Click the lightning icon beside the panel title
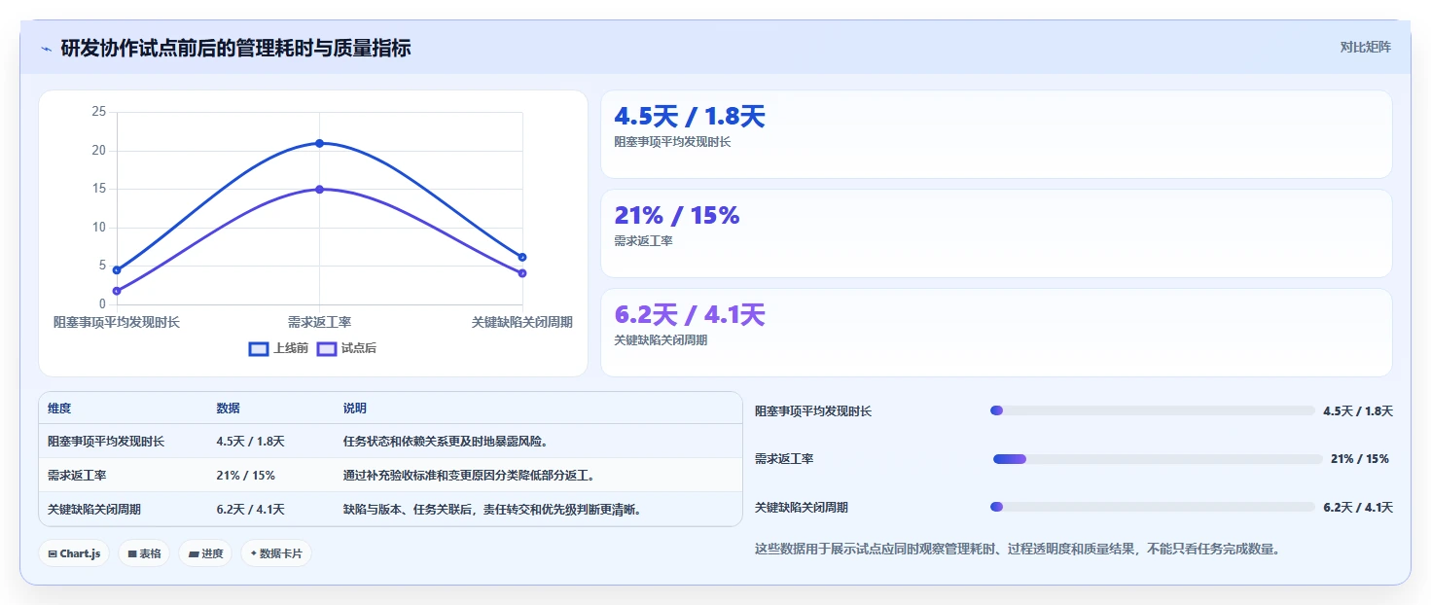Viewport: 1431px width, 605px height. (x=46, y=49)
